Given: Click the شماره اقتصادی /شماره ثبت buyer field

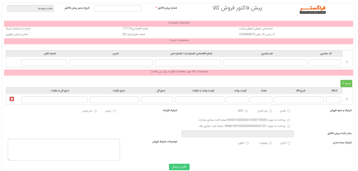Looking at the screenshot, I should [x=188, y=63].
